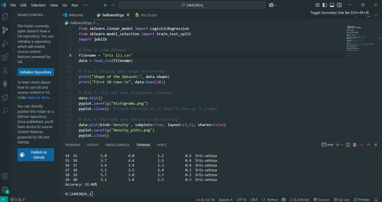The image size is (382, 202).
Task: Open the Edit menu
Action: 23,5
